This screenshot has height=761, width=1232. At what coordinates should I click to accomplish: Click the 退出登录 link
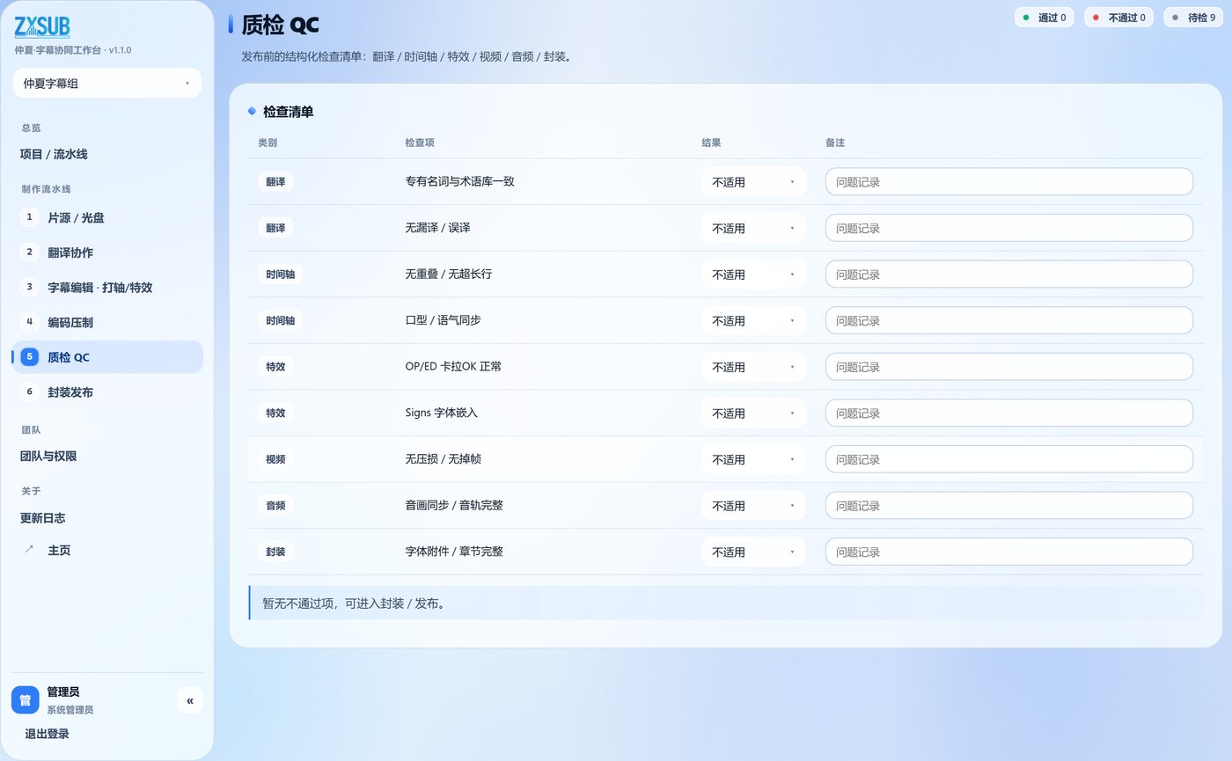tap(47, 734)
